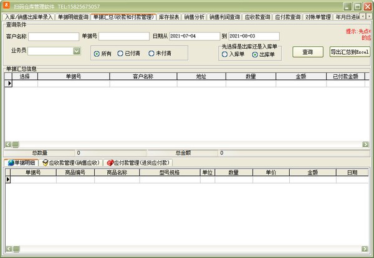374x258 pixels.
Task: Click the right scroll arrow of the upper grid
Action: click(x=365, y=144)
